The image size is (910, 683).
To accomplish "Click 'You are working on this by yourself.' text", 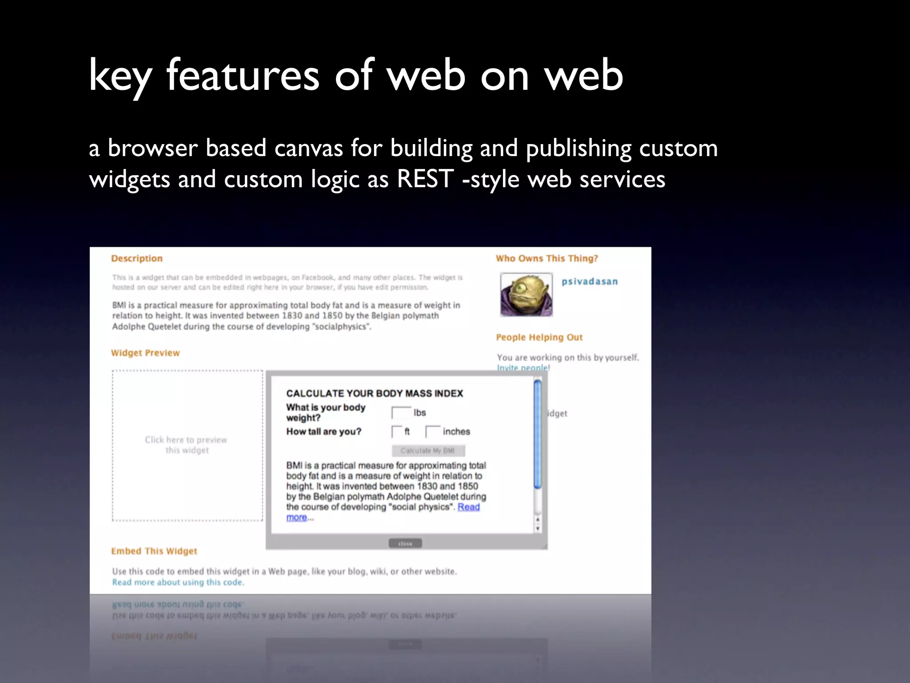I will pos(568,358).
